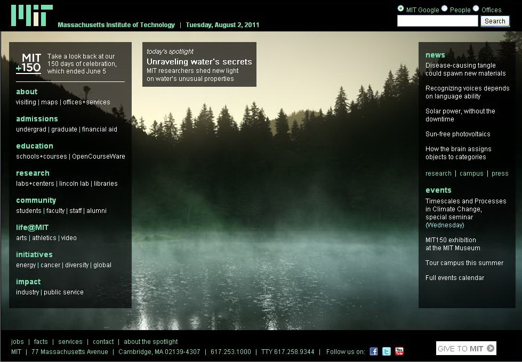Open the OpenCourseWare link

click(x=99, y=156)
